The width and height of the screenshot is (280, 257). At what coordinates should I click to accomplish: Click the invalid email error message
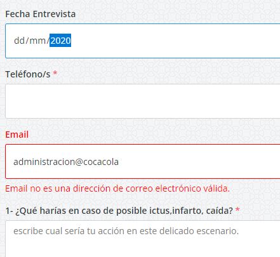(117, 188)
